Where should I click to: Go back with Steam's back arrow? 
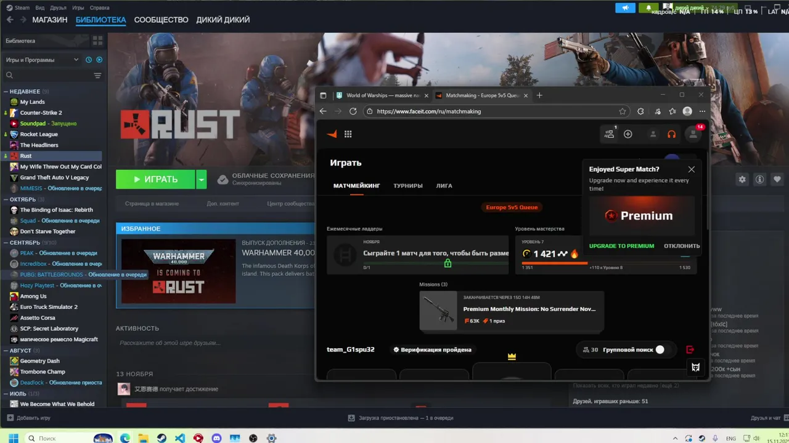click(10, 20)
